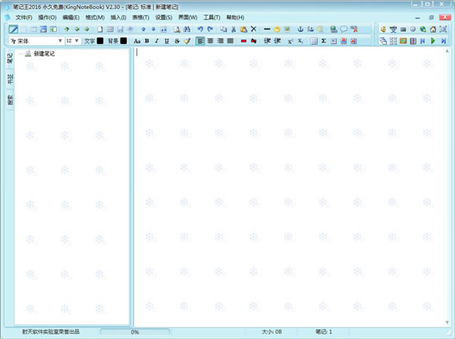Toggle left text alignment
Image resolution: width=455 pixels, height=339 pixels.
pyautogui.click(x=200, y=41)
